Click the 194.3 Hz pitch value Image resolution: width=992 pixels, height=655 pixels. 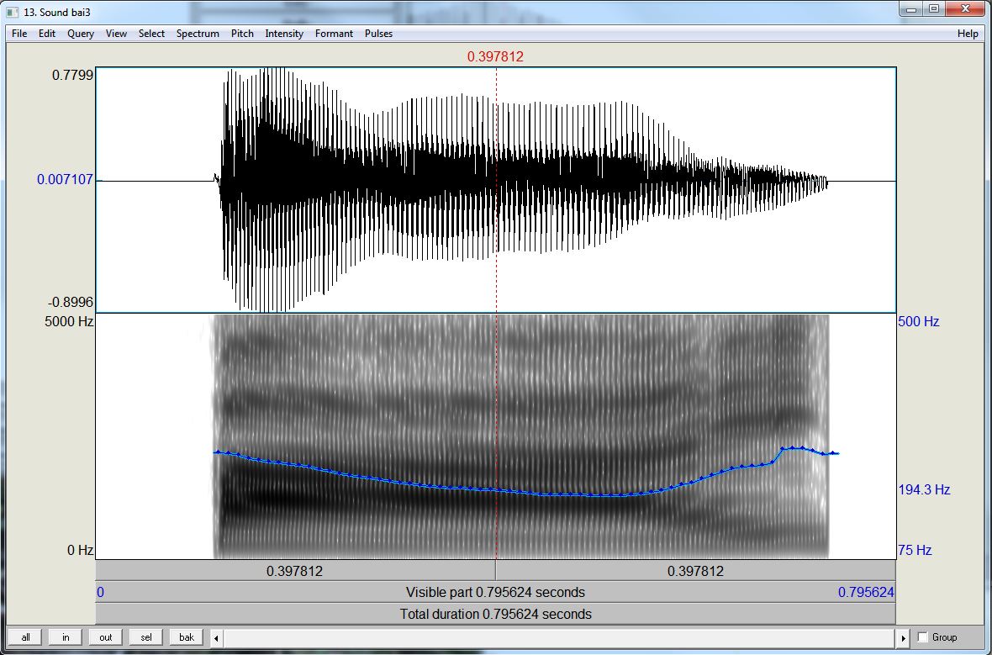click(924, 489)
